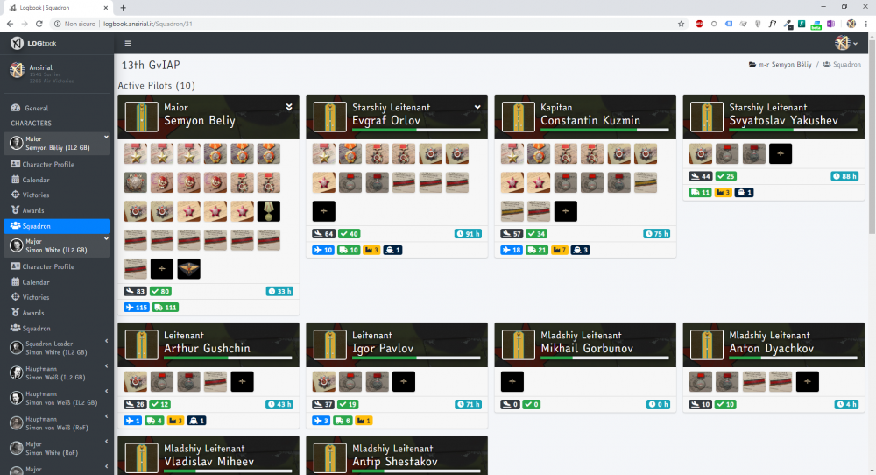This screenshot has height=475, width=876.
Task: Click first gold star medal on Semyon Beliy card
Action: 135,153
